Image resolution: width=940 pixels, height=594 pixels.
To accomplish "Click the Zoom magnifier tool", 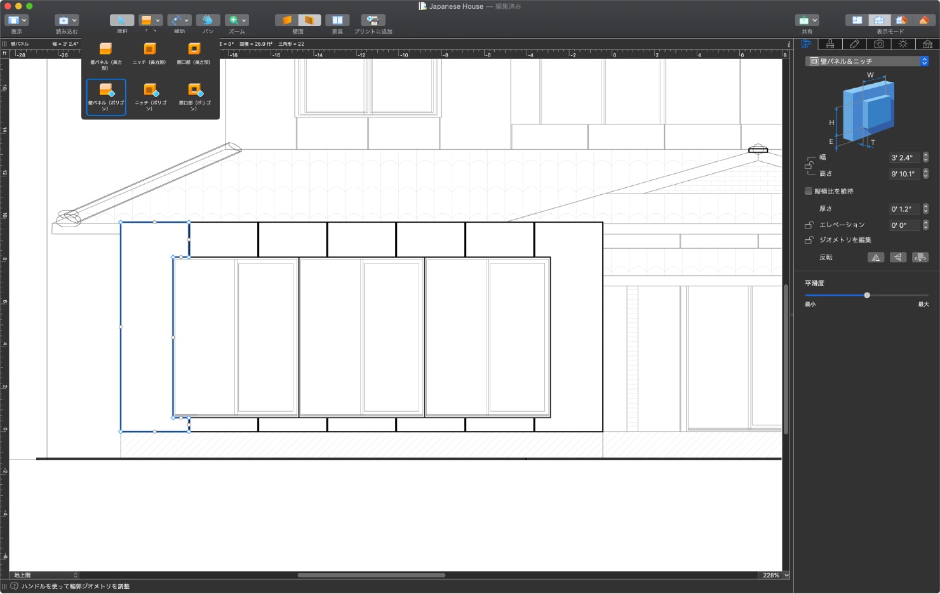I will click(x=233, y=20).
